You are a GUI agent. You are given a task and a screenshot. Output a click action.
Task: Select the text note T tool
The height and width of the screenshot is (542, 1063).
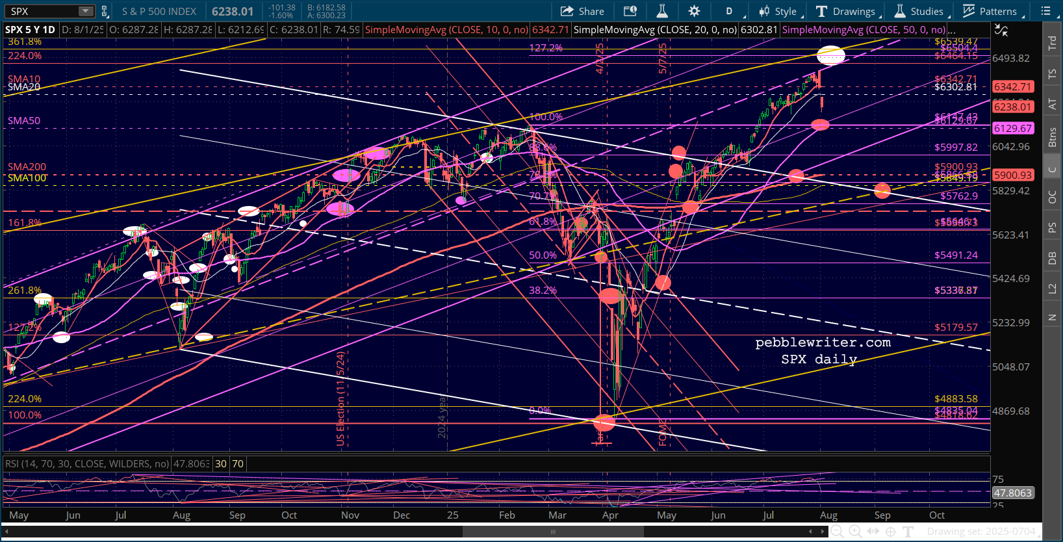coord(908,532)
